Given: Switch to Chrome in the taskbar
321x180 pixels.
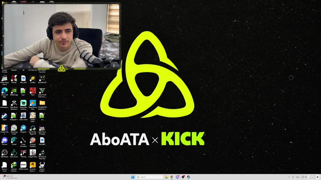Looking at the screenshot, I should [172, 177].
